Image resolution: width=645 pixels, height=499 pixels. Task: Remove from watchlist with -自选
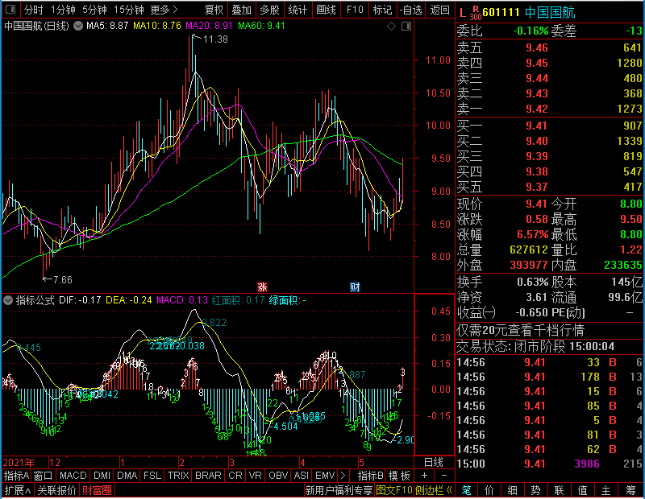pyautogui.click(x=411, y=10)
